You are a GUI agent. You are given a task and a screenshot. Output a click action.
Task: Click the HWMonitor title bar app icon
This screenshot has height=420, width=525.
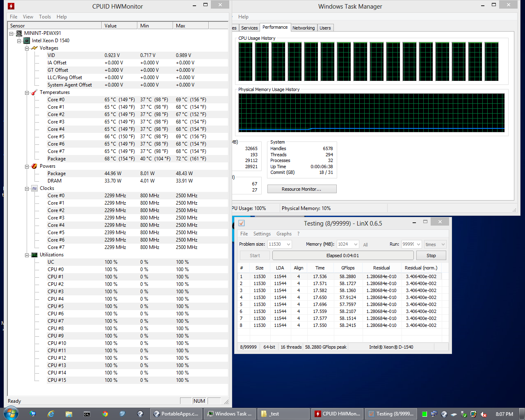[11, 6]
